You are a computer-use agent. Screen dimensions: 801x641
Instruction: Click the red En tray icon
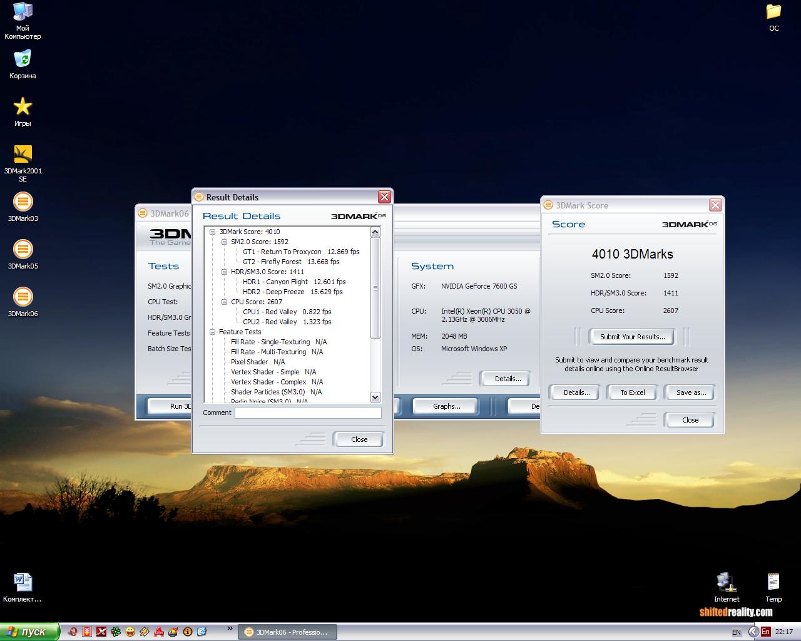click(x=765, y=632)
